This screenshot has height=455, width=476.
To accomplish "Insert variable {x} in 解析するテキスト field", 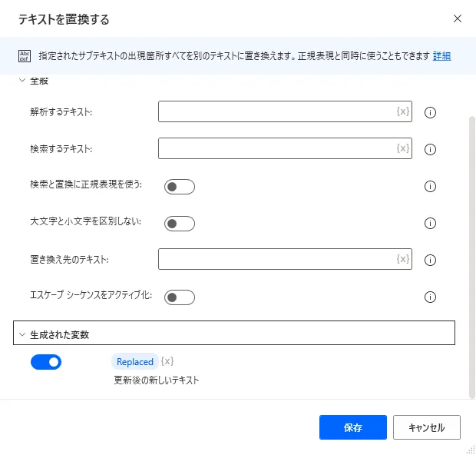I will (403, 111).
